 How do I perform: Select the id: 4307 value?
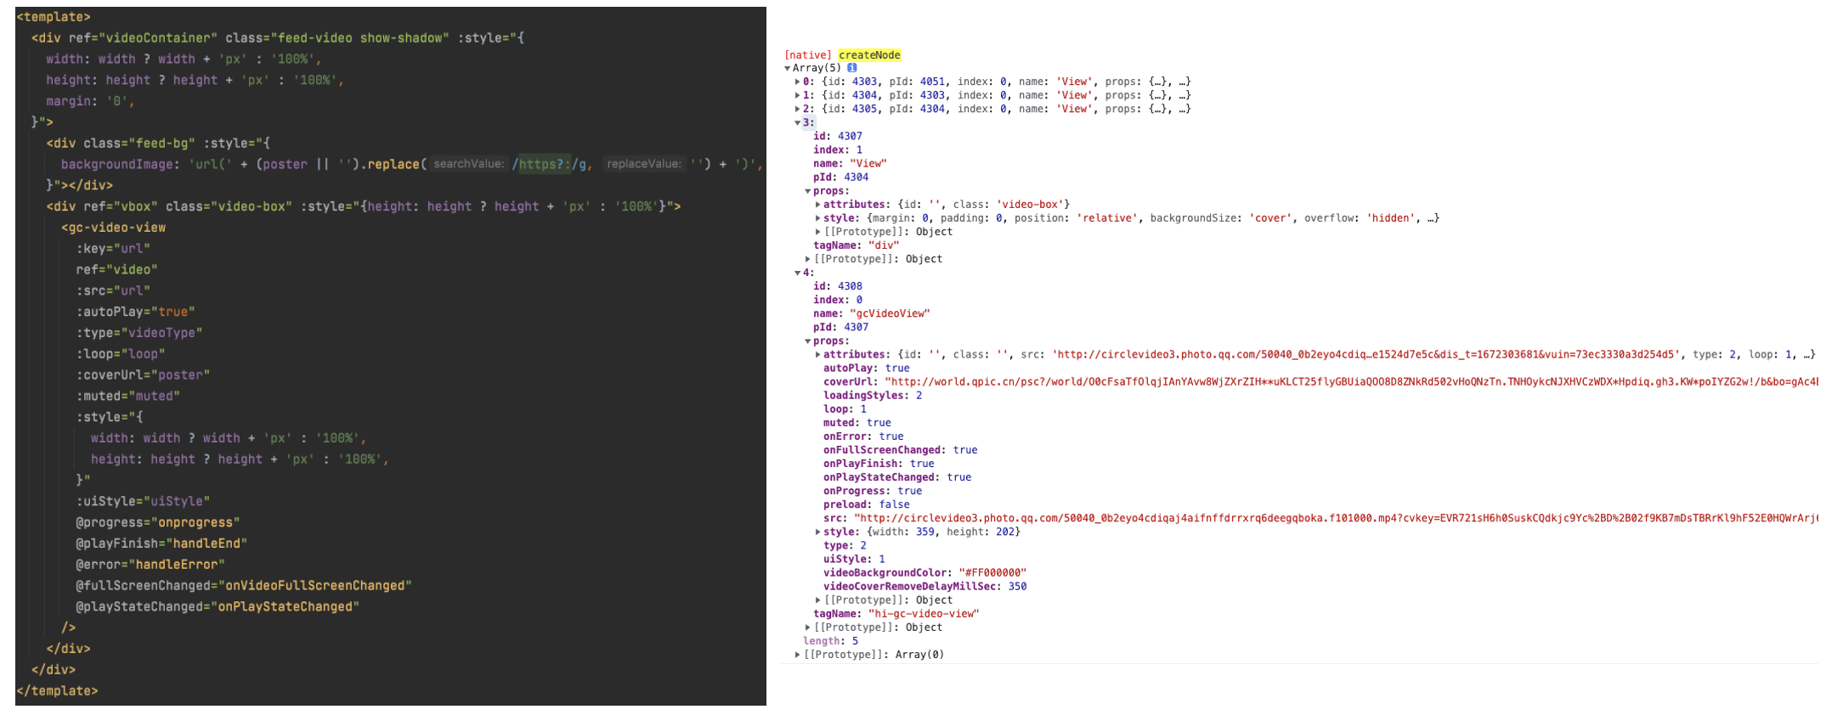point(850,136)
